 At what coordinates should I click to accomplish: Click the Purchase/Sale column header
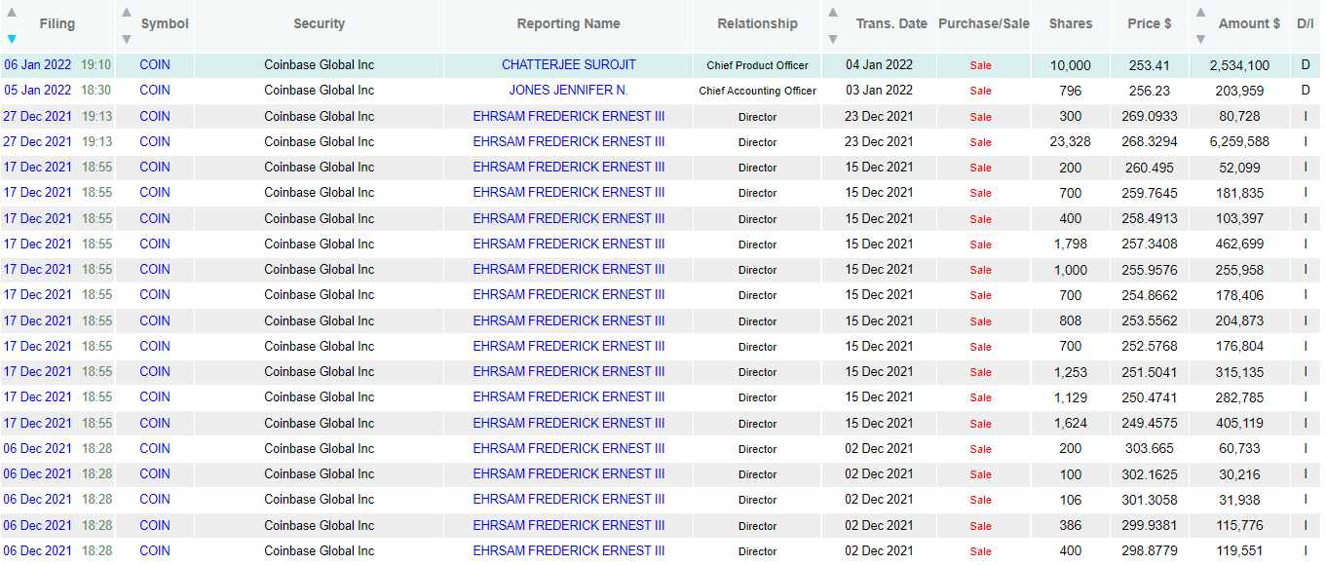[x=984, y=23]
